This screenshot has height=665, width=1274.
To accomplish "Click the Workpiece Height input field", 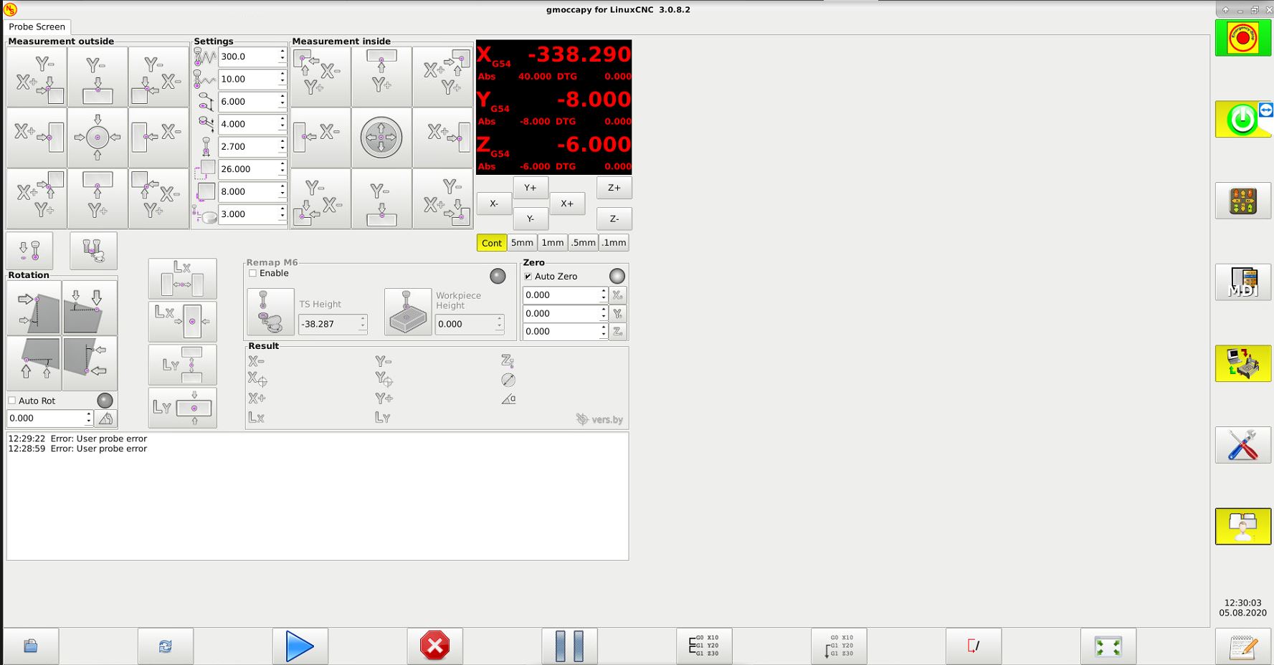I will (465, 325).
